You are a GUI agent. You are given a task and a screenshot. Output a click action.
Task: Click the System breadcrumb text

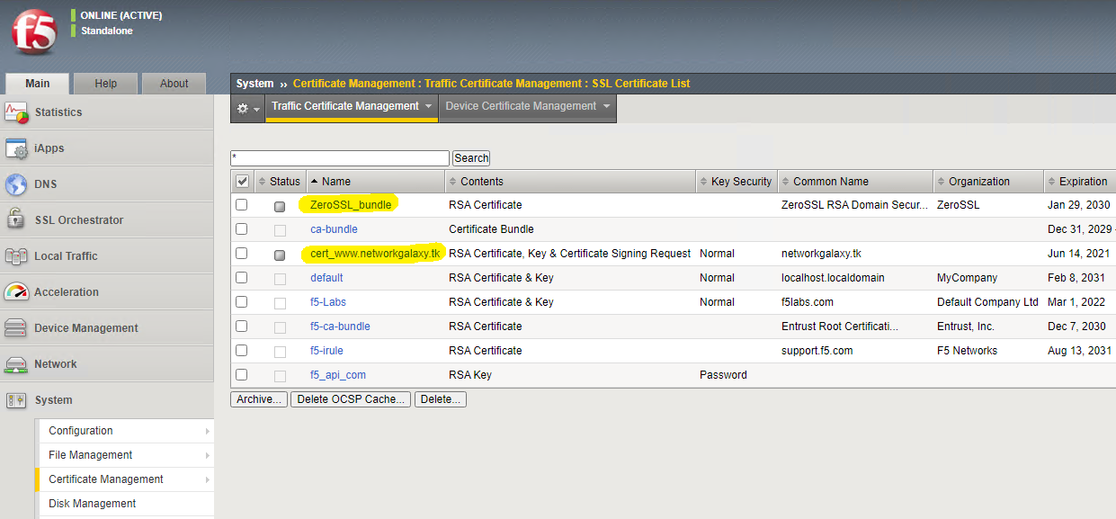tap(254, 84)
